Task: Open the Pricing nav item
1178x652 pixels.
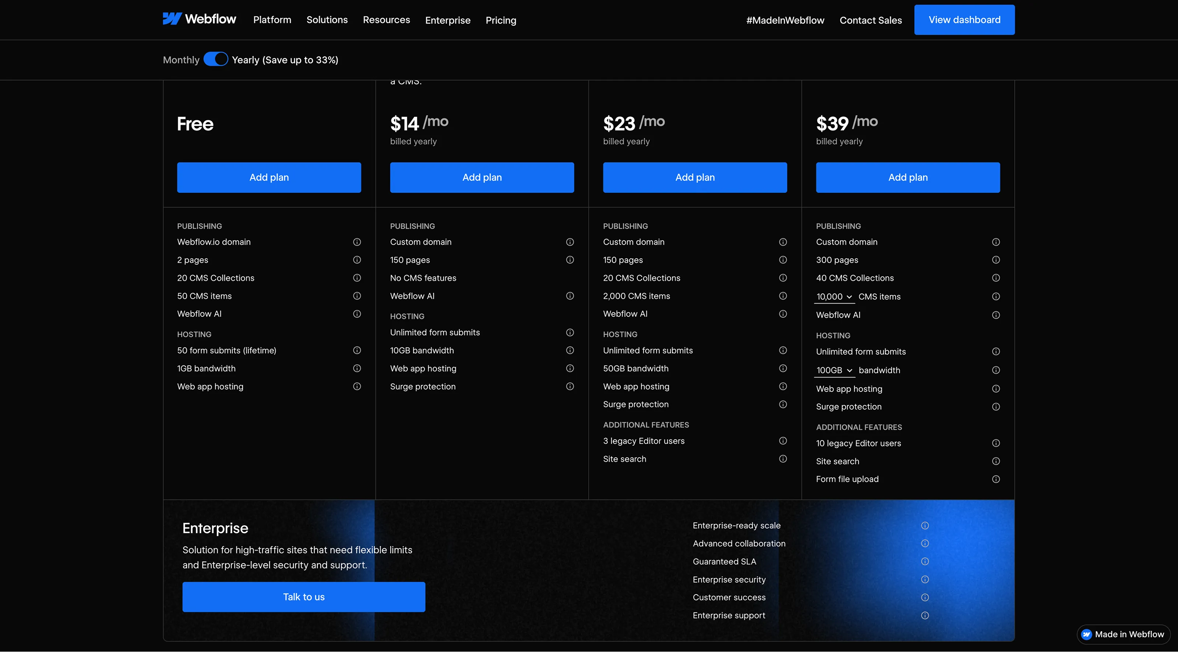Action: point(501,20)
